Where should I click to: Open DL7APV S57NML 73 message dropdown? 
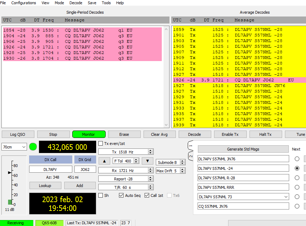point(286,197)
